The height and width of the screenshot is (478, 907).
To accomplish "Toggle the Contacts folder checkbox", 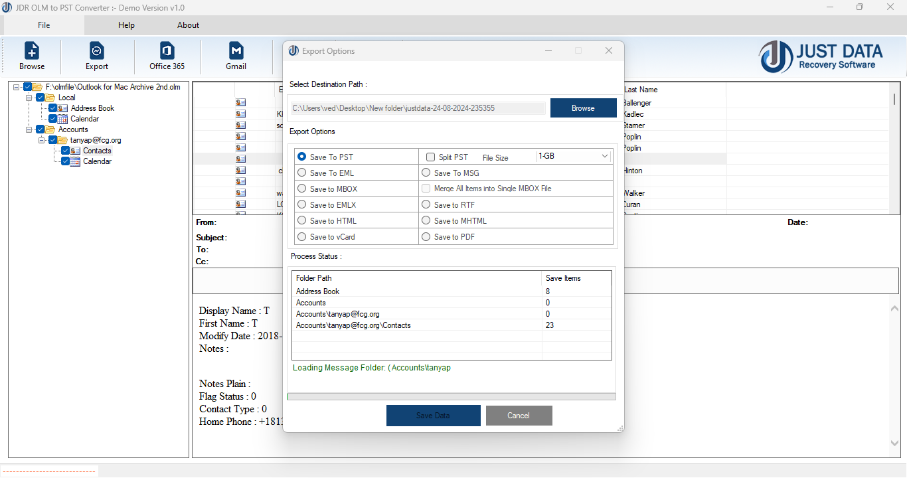I will (66, 151).
